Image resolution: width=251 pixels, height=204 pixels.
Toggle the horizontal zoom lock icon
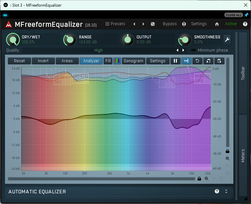click(x=199, y=178)
